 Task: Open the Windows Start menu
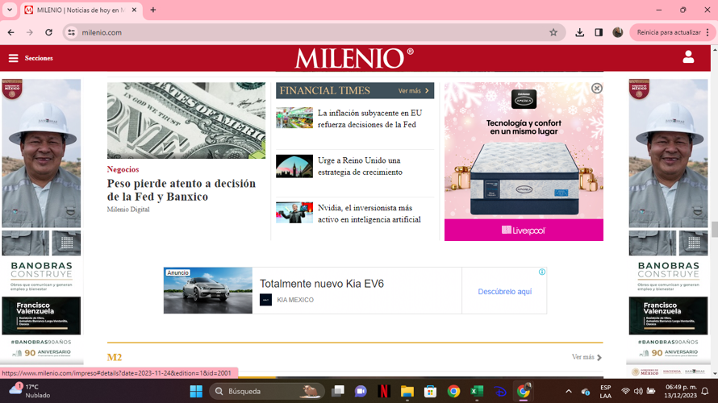(196, 391)
